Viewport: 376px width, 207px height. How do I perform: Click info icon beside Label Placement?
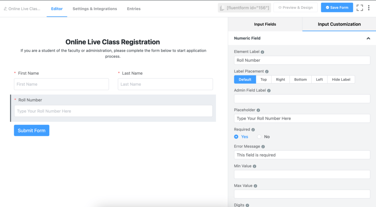tap(267, 72)
